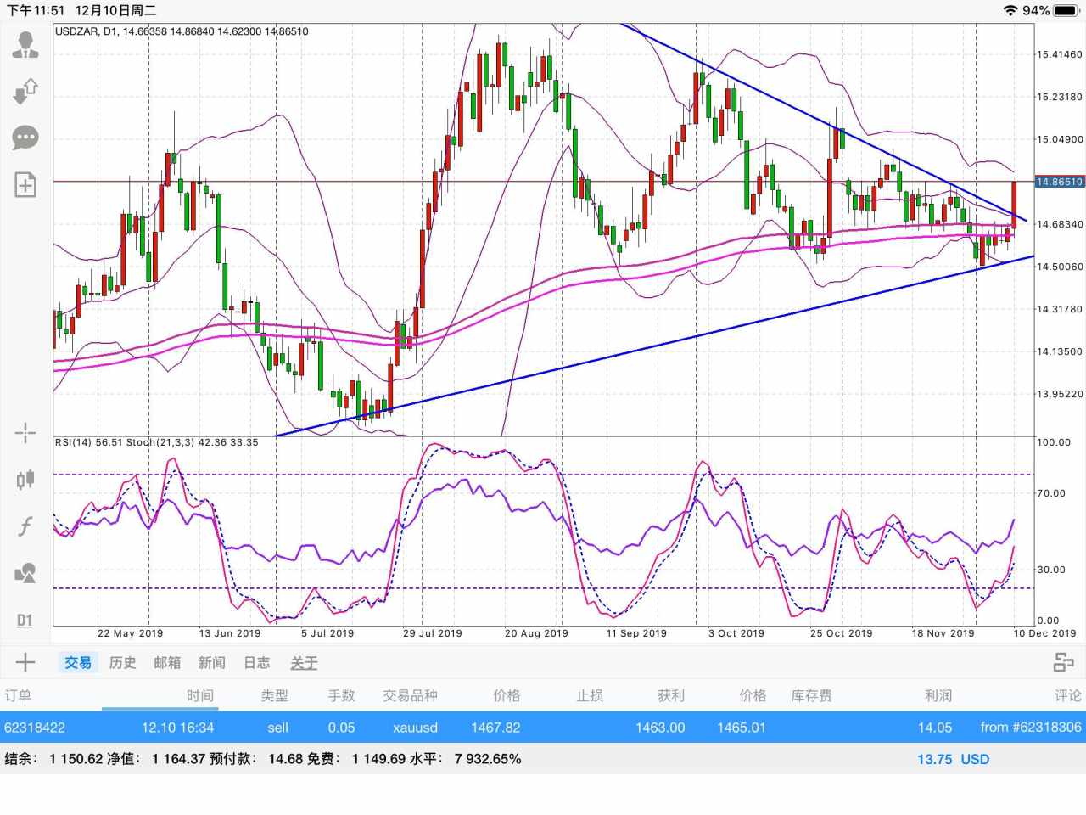The image size is (1086, 815).
Task: Sort by the 交易品种 column header
Action: 410,695
